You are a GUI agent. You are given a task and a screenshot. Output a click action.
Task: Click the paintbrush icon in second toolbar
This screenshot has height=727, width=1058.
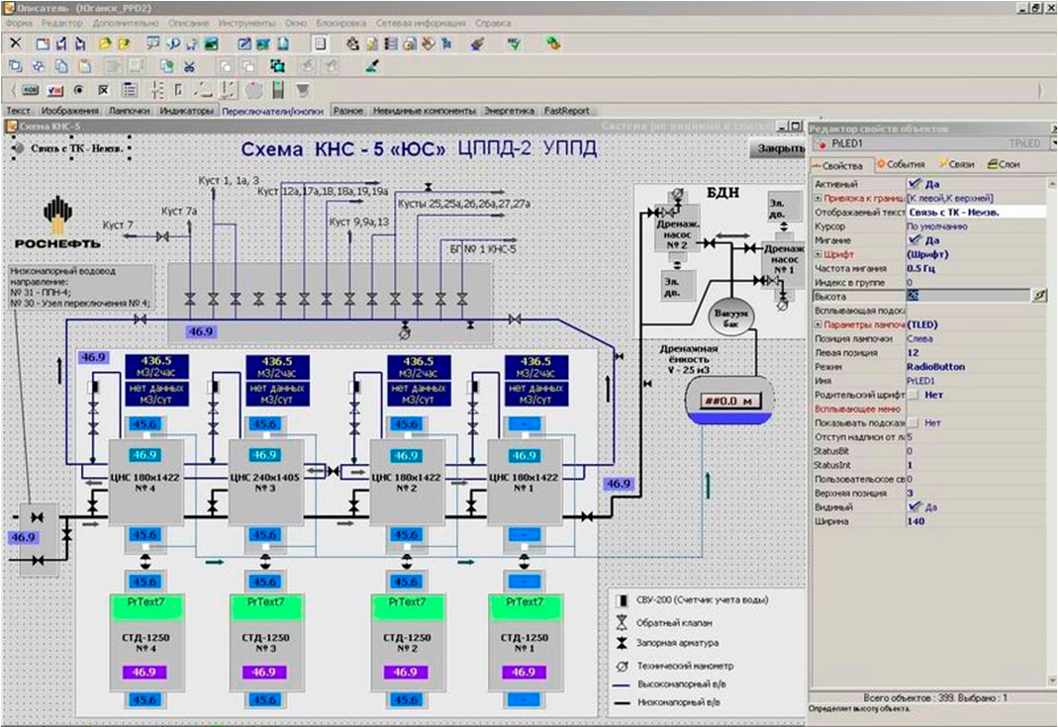pyautogui.click(x=372, y=66)
